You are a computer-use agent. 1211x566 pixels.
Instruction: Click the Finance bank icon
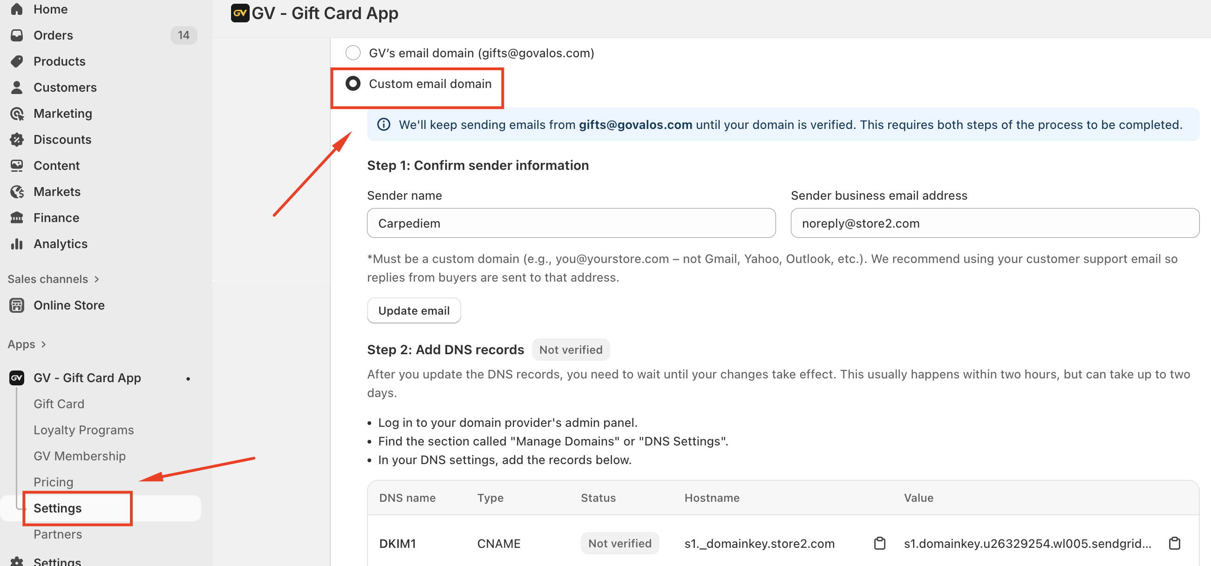(17, 217)
